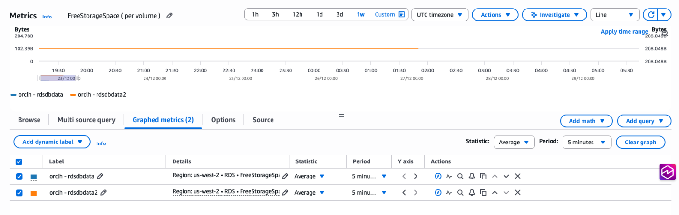Toggle the select-all checkbox in the table header

click(19, 162)
